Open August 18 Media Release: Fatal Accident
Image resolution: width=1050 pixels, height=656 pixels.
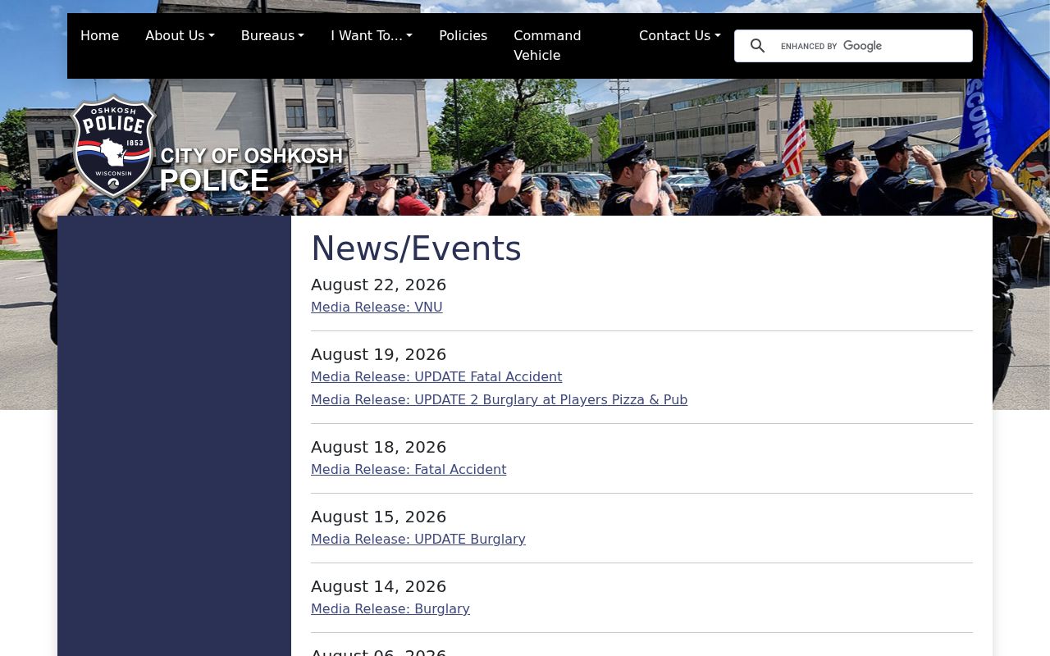click(409, 470)
